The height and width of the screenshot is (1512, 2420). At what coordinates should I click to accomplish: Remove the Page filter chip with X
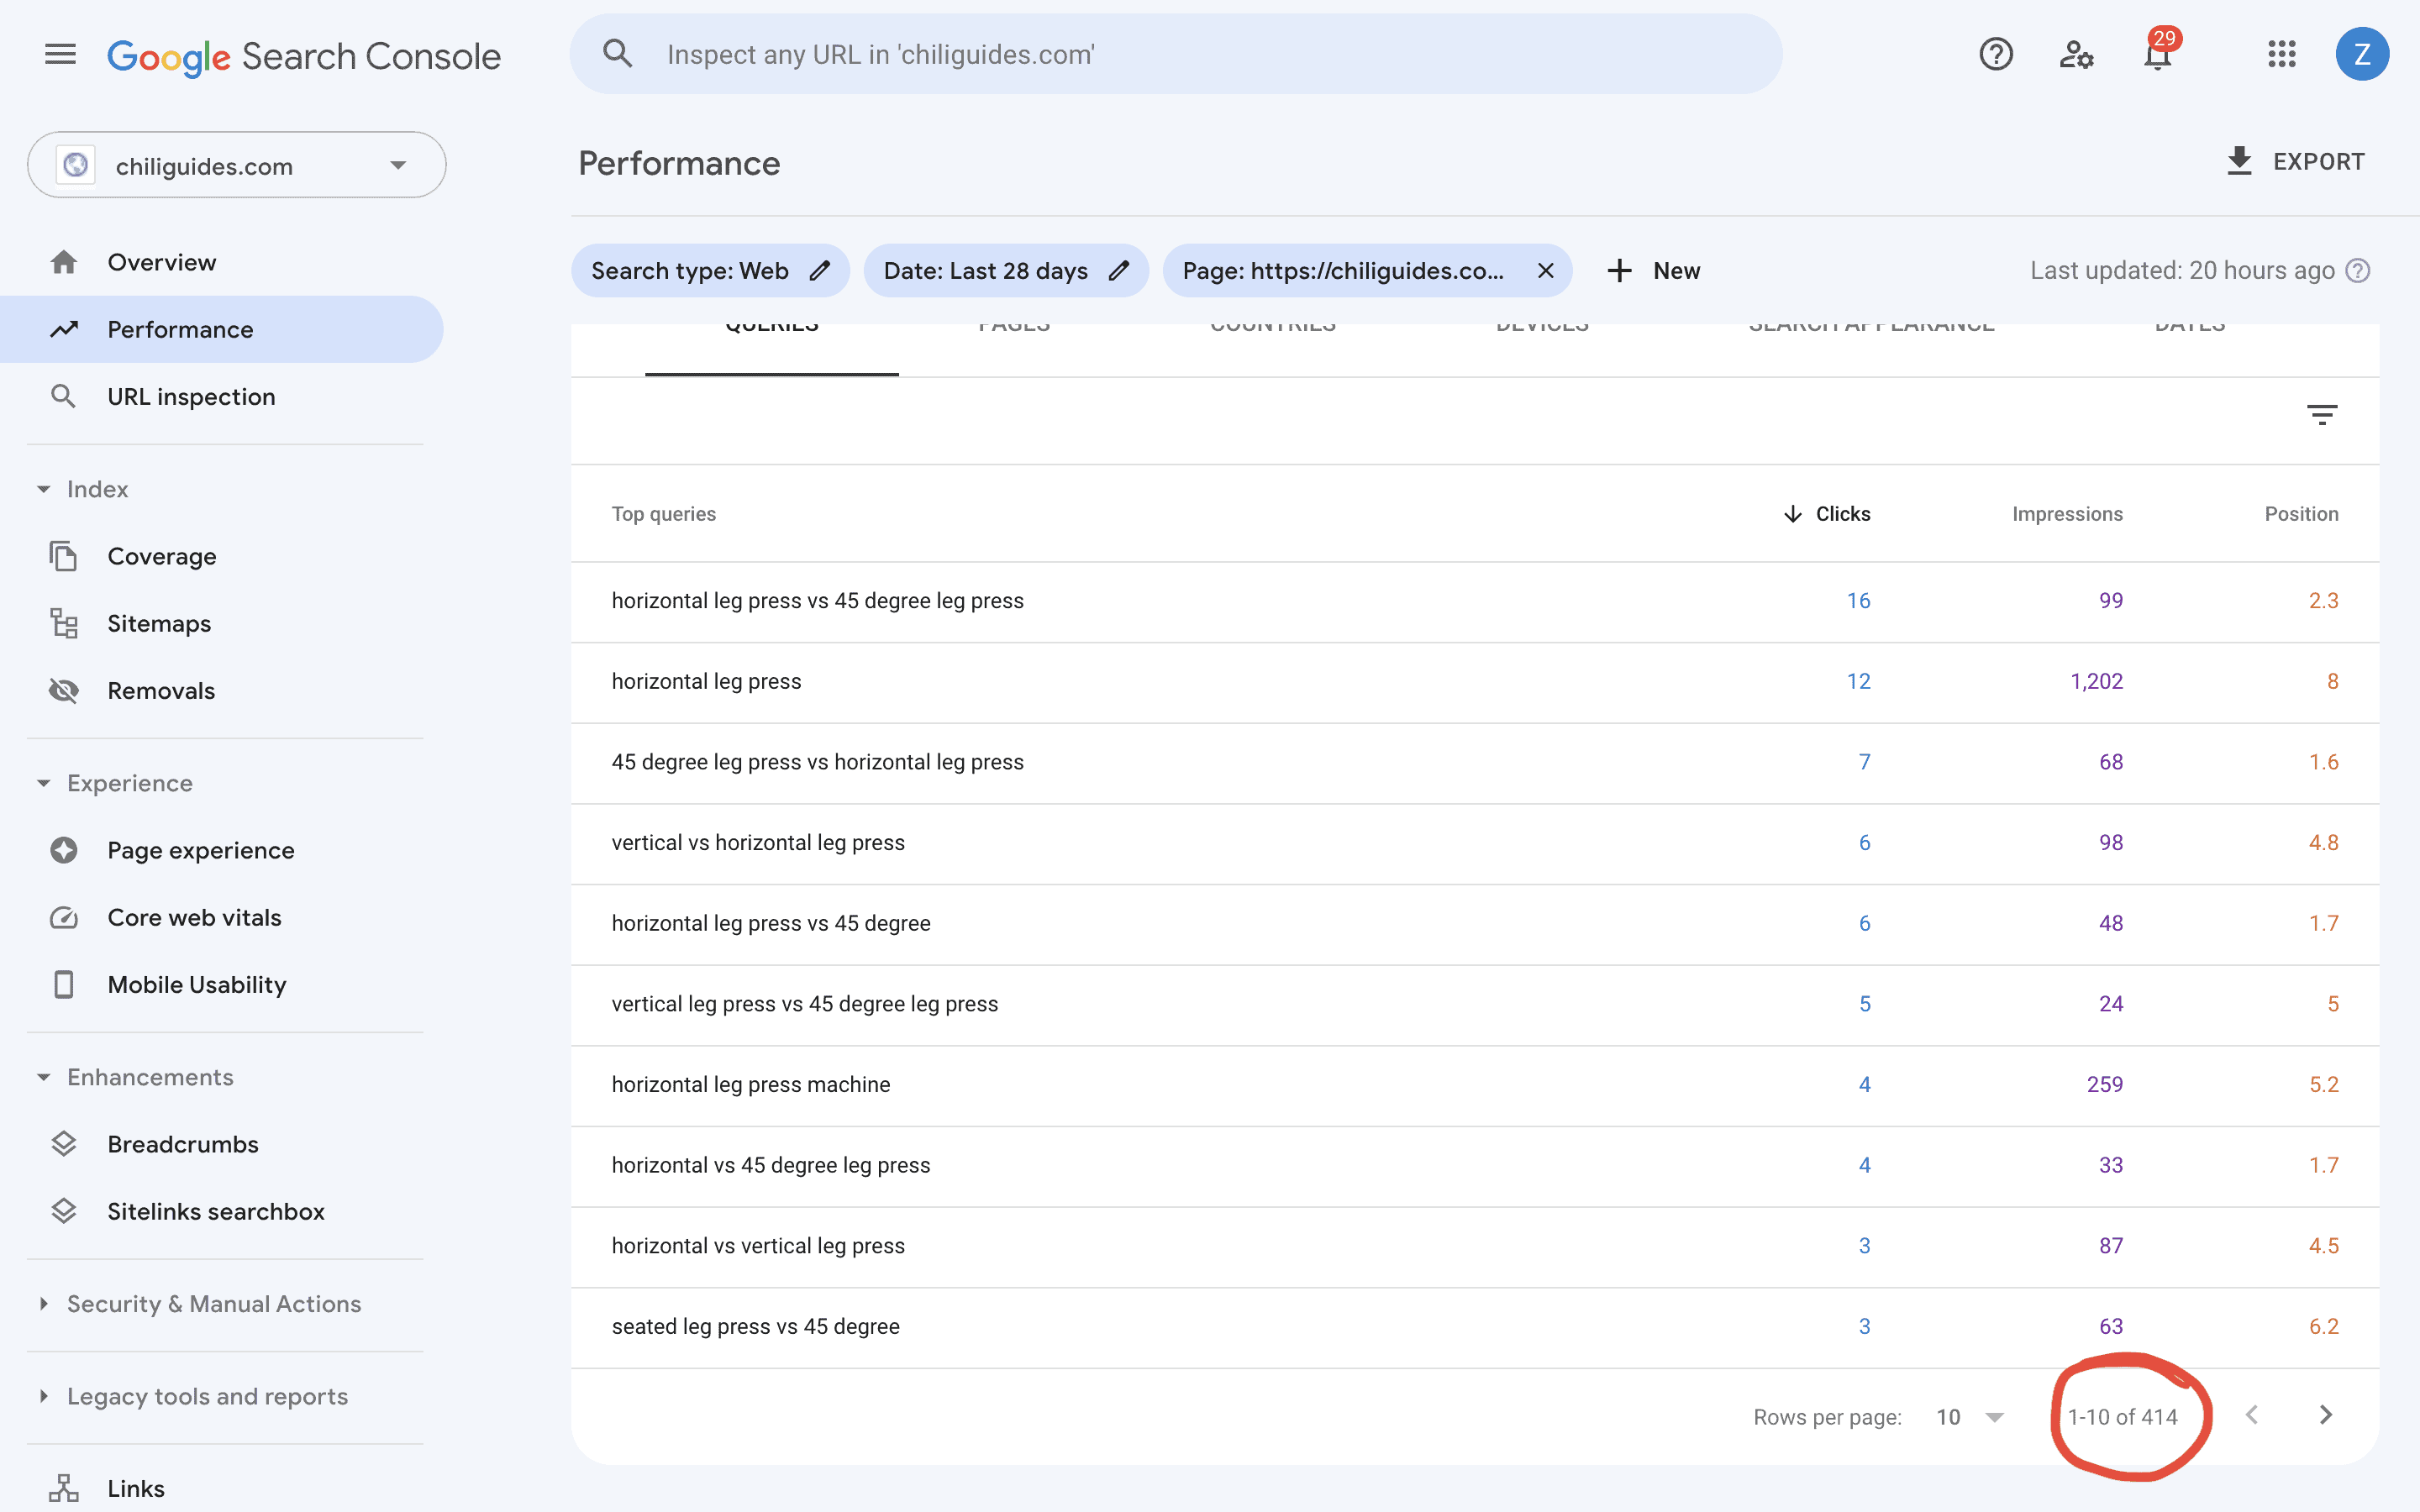click(x=1545, y=271)
